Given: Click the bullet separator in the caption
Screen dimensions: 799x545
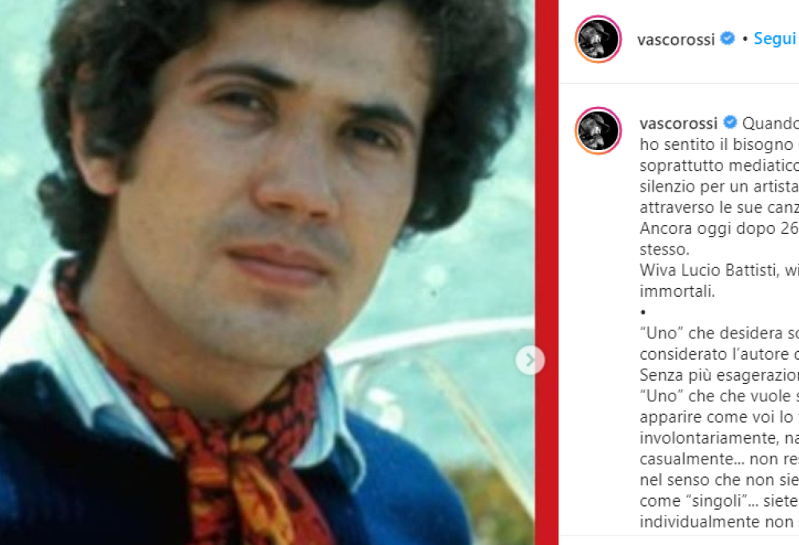Looking at the screenshot, I should click(643, 312).
